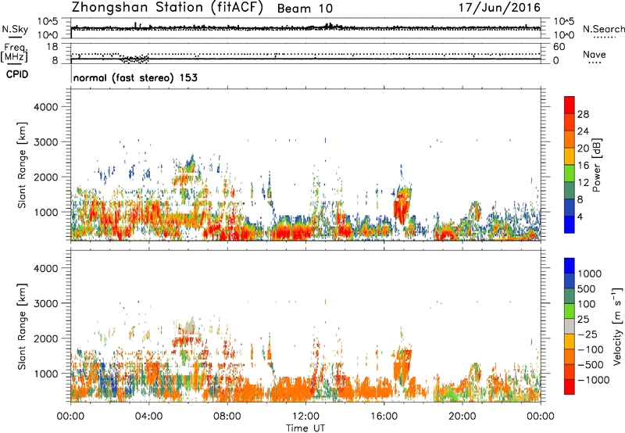Image resolution: width=625 pixels, height=433 pixels.
Task: Click the '18' frequency axis tick label
Action: pos(52,47)
